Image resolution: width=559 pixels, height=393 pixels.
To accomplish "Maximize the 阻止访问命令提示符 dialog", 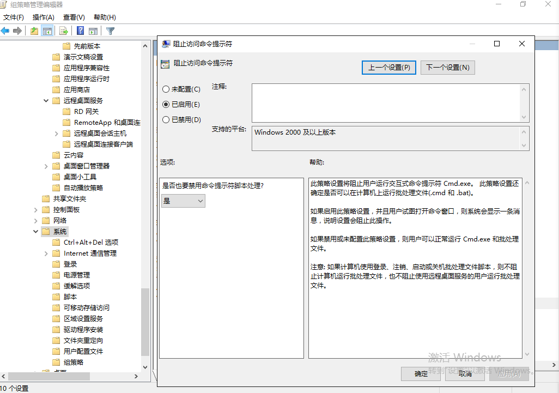I will pyautogui.click(x=496, y=44).
